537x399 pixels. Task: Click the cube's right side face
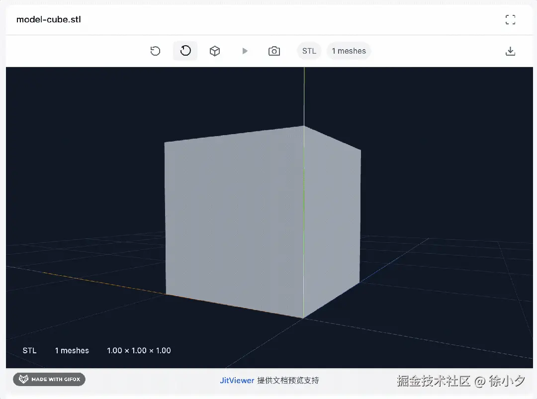[x=332, y=219]
